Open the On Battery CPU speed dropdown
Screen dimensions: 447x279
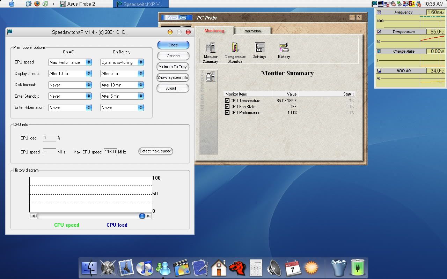click(122, 62)
